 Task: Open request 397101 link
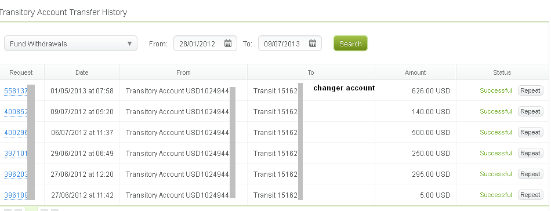pyautogui.click(x=16, y=154)
